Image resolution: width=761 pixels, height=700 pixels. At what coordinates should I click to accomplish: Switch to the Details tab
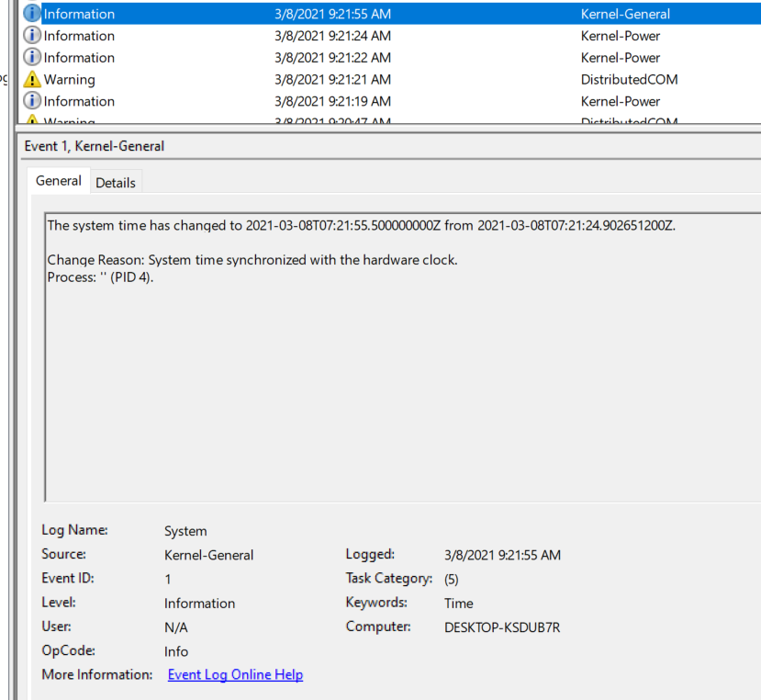(116, 183)
